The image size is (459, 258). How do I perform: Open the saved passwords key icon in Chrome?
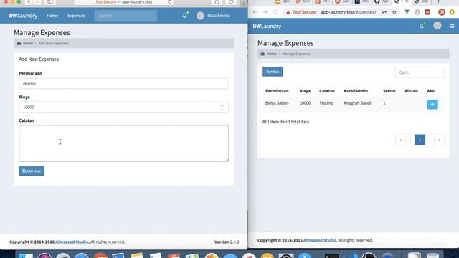coord(384,12)
